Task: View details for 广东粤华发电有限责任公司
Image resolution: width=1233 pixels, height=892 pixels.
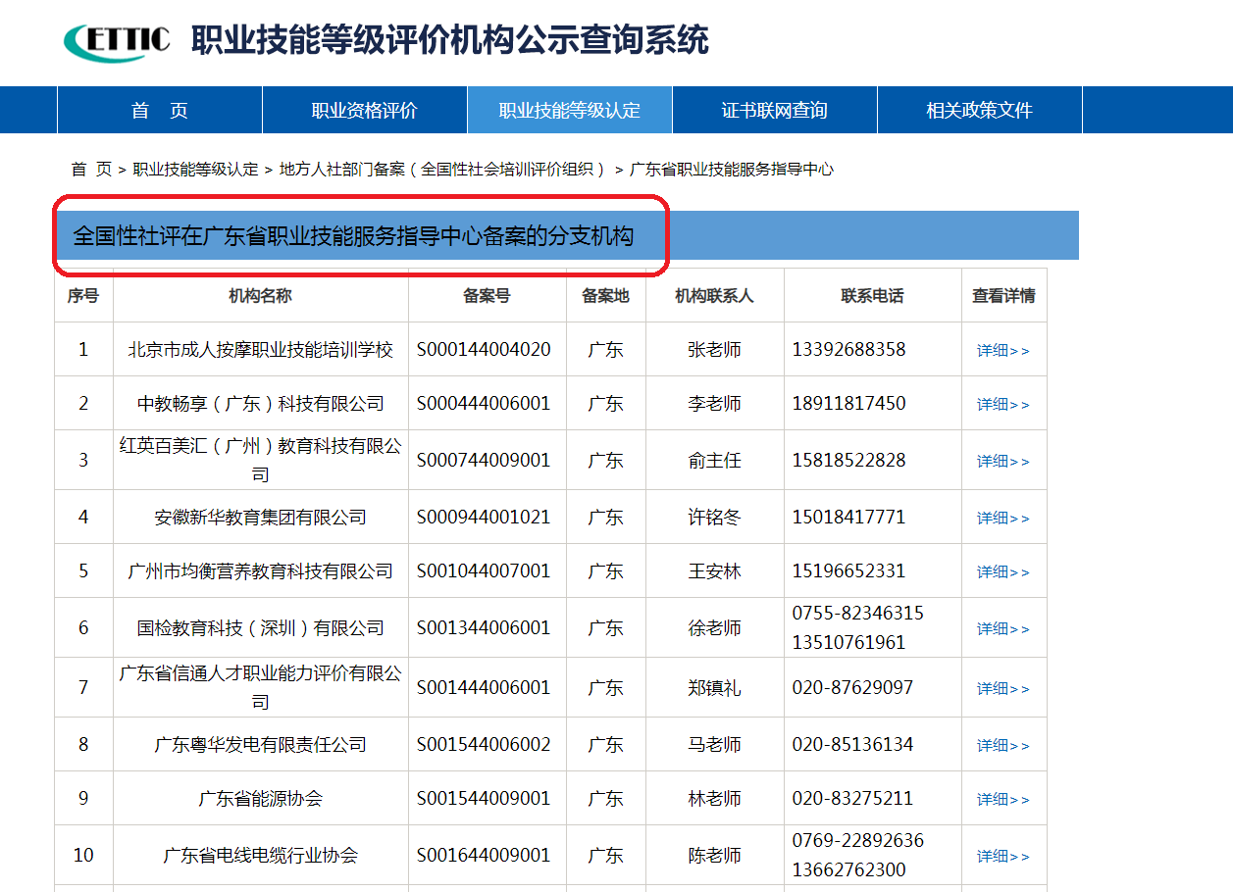Action: 1003,746
